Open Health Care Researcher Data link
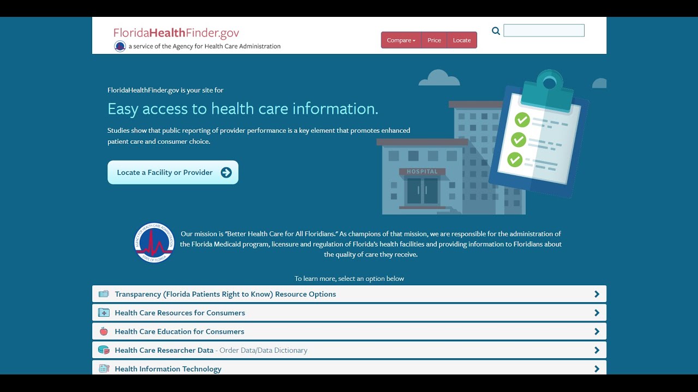The image size is (698, 392). click(164, 350)
